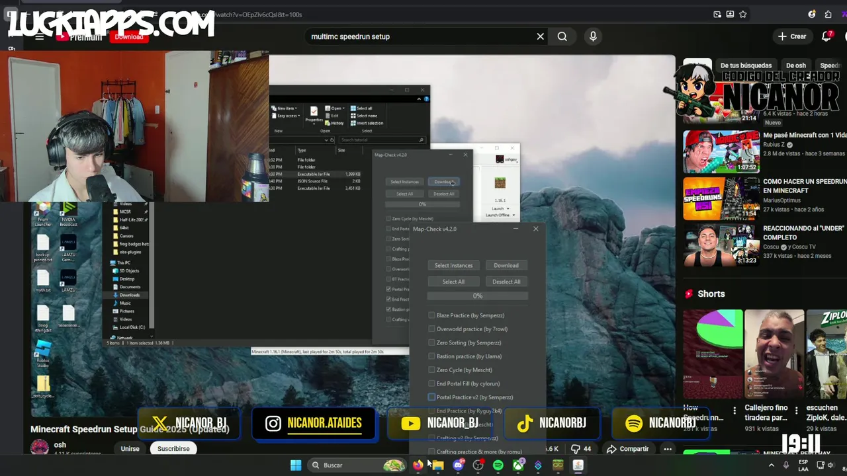
Task: Click the Windows taskbar Buscar search box
Action: pyautogui.click(x=357, y=465)
